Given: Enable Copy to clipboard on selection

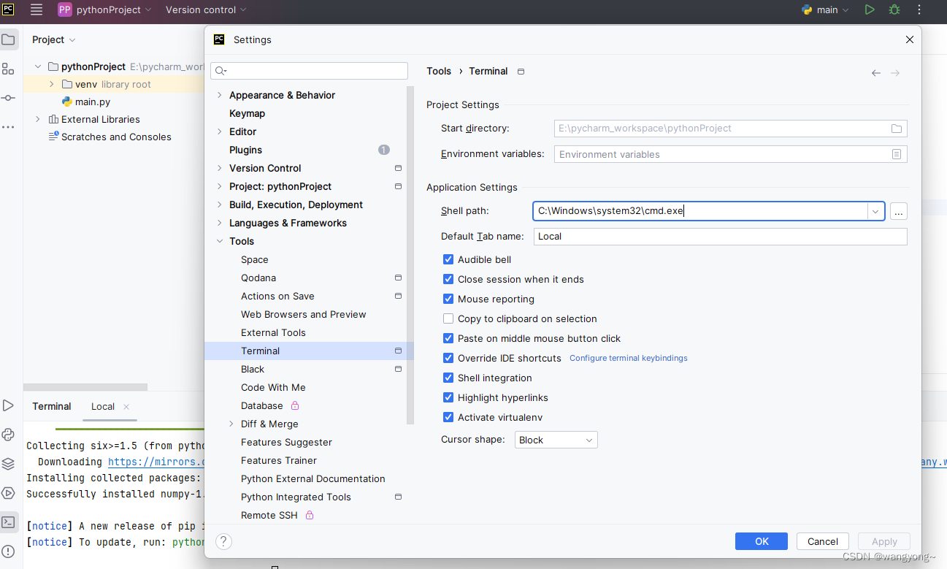Looking at the screenshot, I should (448, 318).
